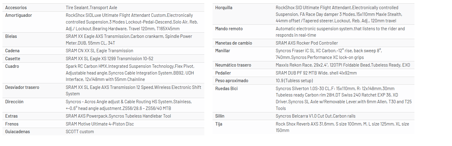The height and width of the screenshot is (146, 452).
Task: Click the Cadena row label
Action: (x=12, y=51)
